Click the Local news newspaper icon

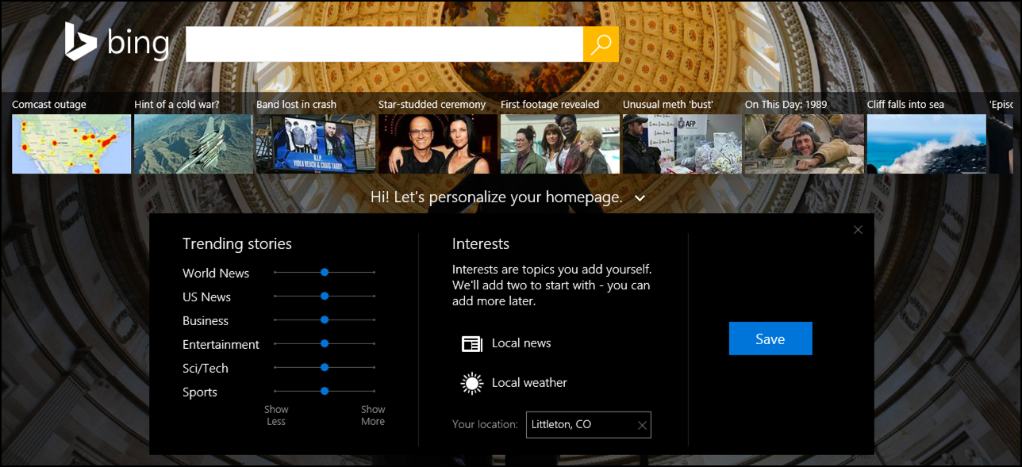coord(472,343)
